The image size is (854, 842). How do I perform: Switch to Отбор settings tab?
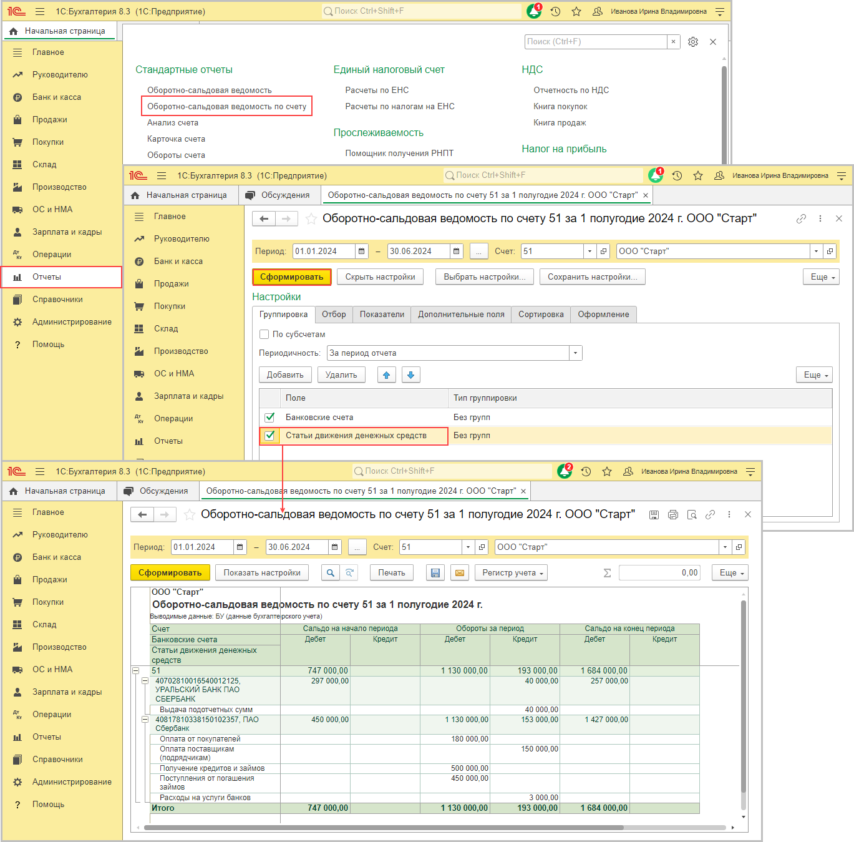[x=334, y=315]
